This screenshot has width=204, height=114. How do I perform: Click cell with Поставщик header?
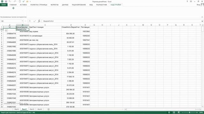tap(85, 27)
